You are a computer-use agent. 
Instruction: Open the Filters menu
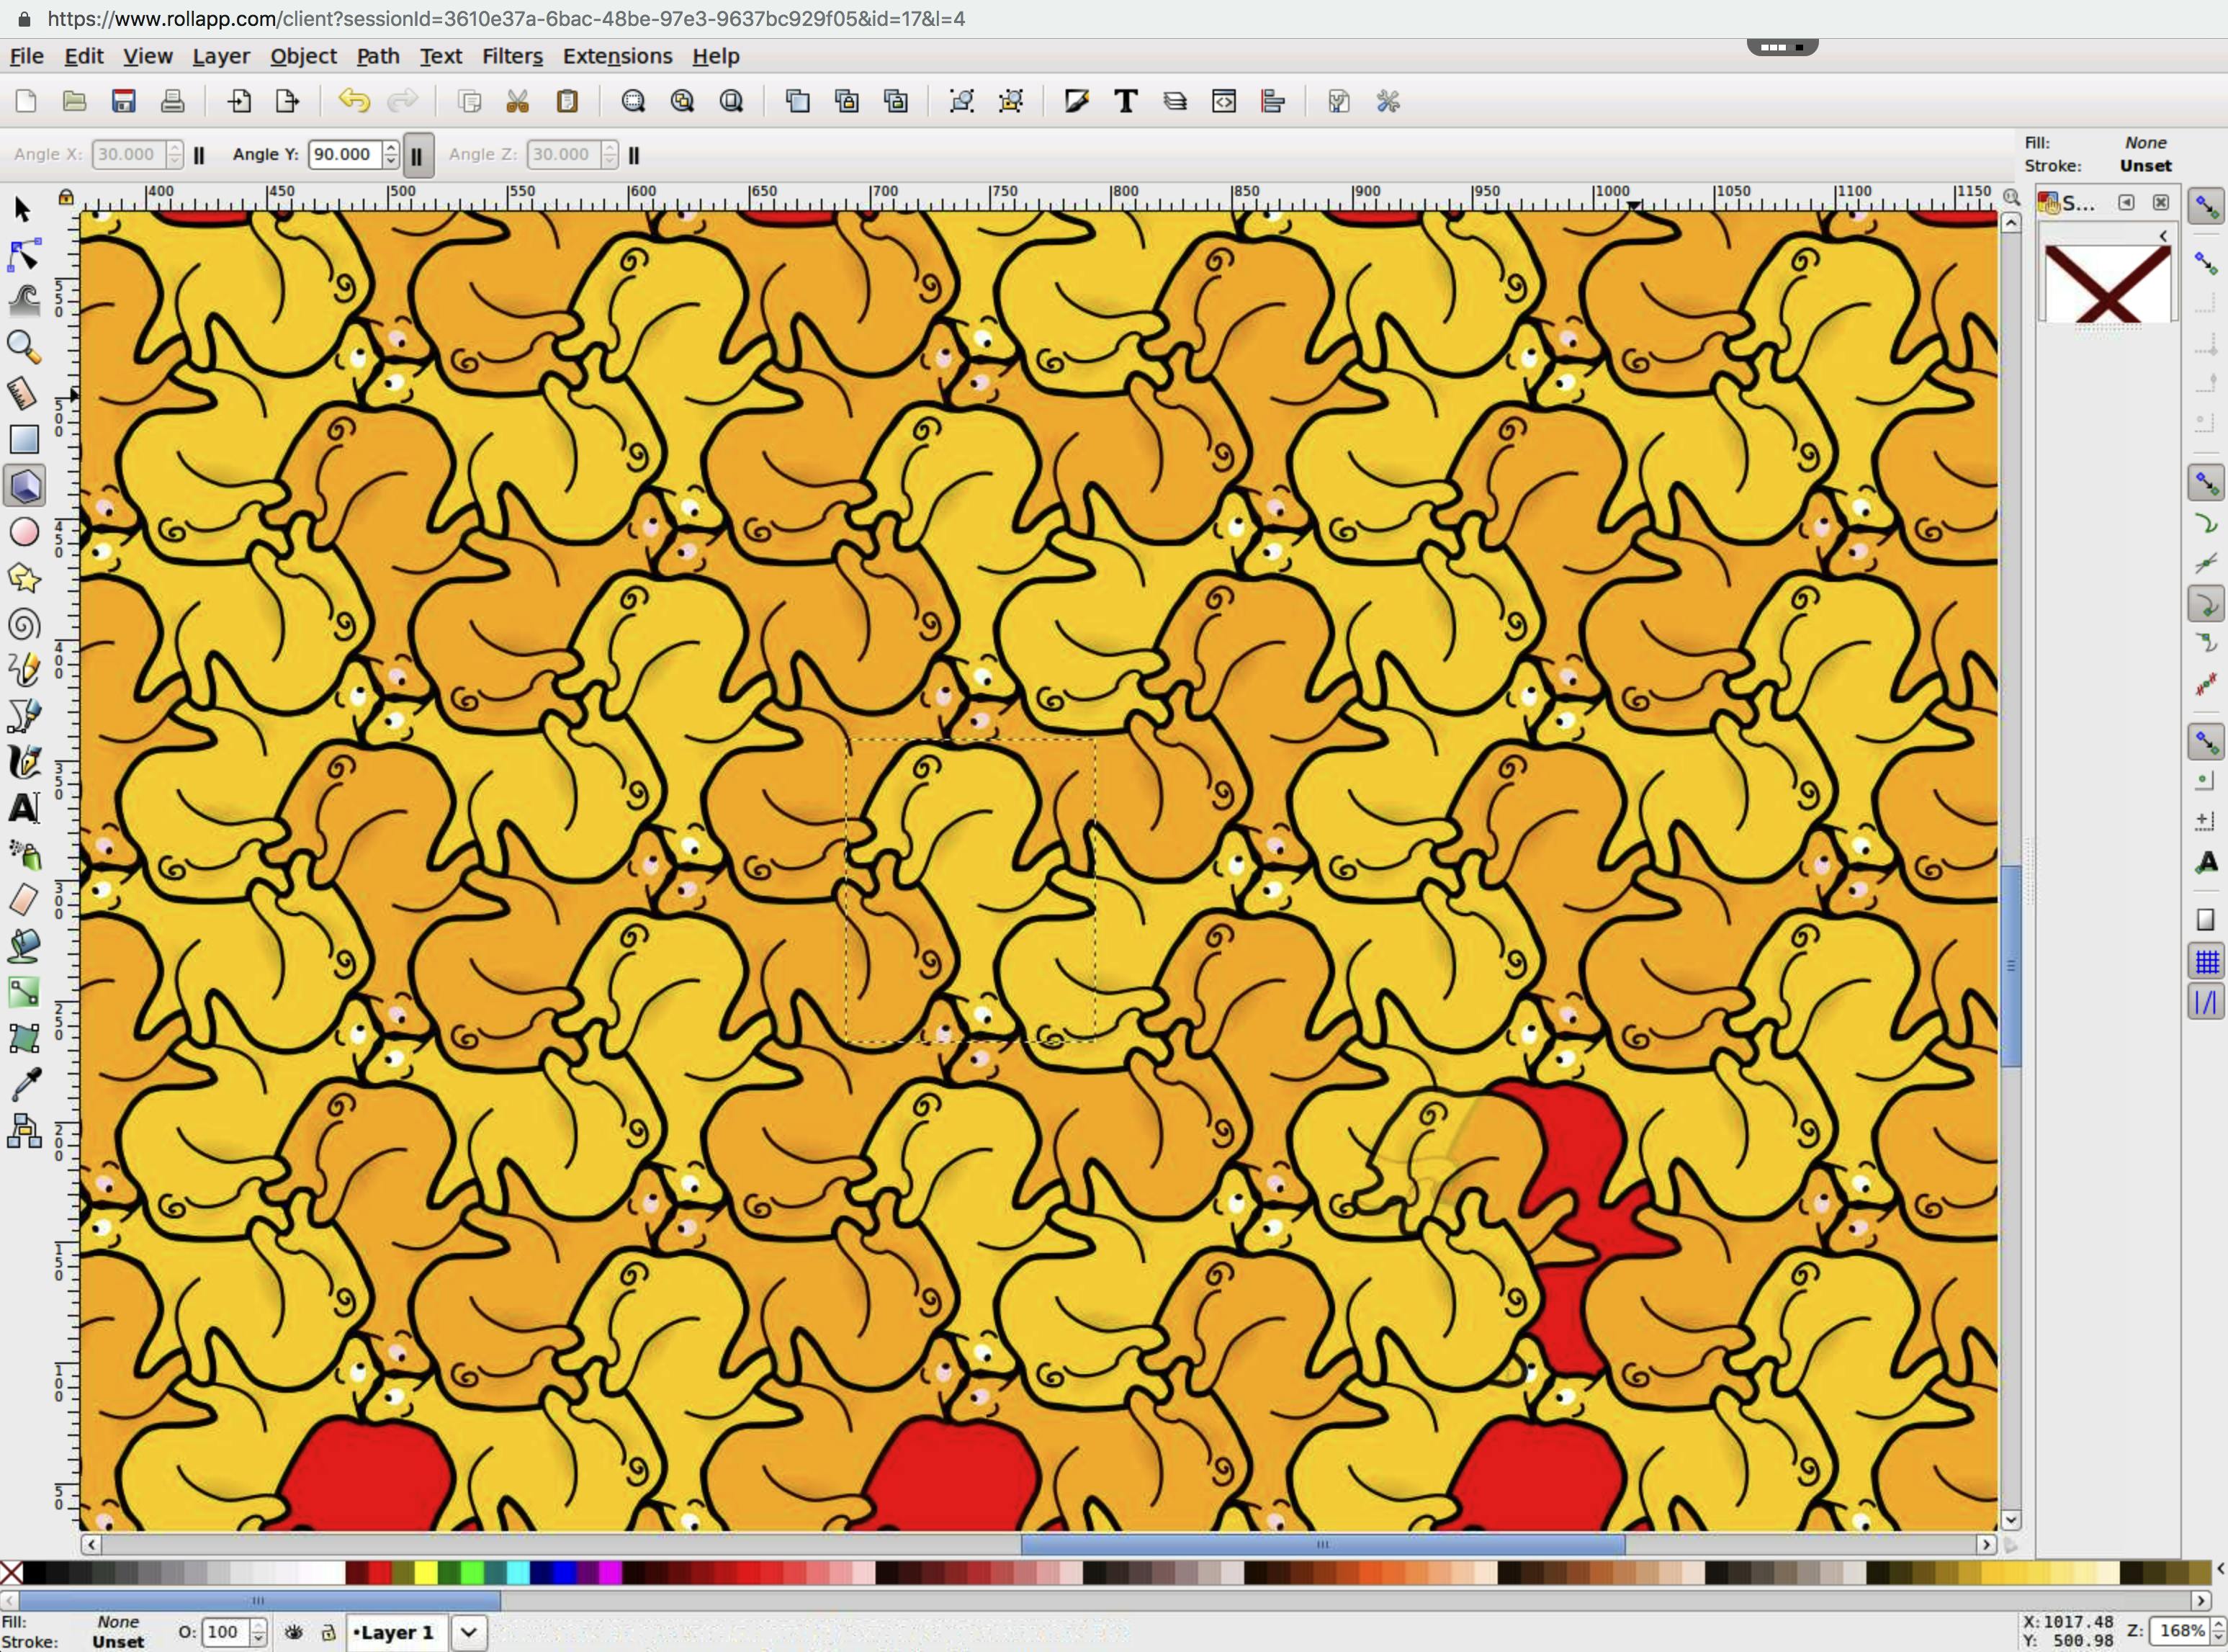pyautogui.click(x=511, y=56)
